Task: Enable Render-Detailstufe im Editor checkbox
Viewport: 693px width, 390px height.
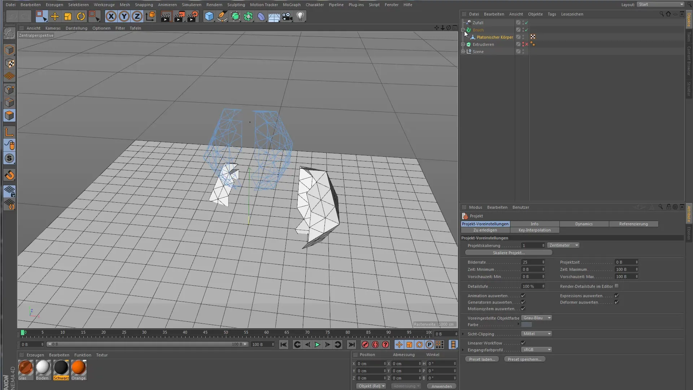Action: (x=616, y=286)
